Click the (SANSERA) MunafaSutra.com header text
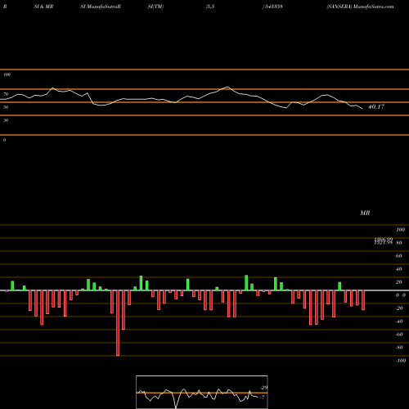 pyautogui.click(x=360, y=7)
